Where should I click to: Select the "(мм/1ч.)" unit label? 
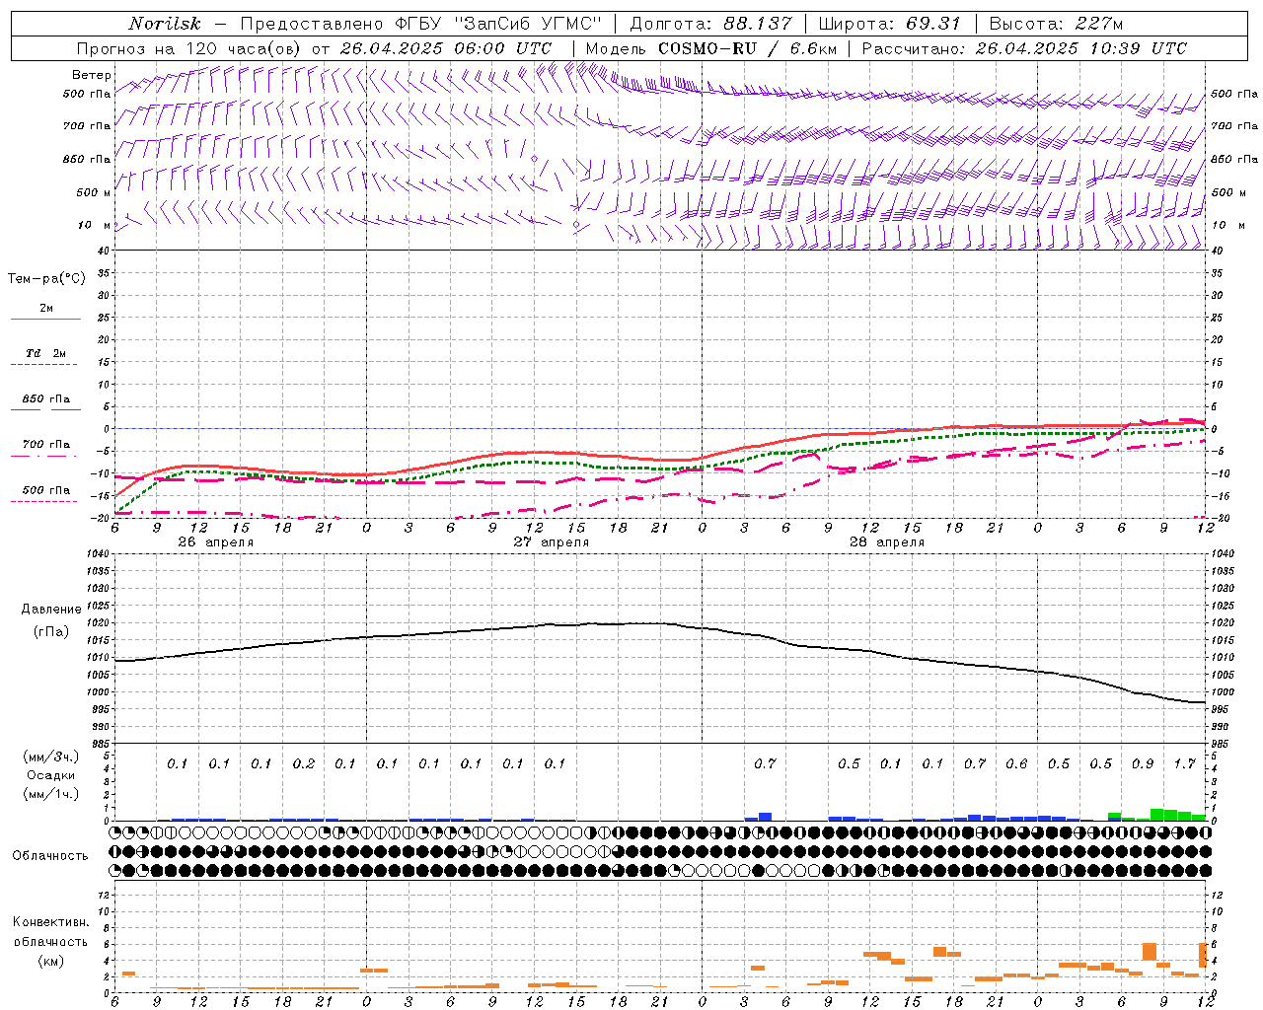pyautogui.click(x=51, y=794)
